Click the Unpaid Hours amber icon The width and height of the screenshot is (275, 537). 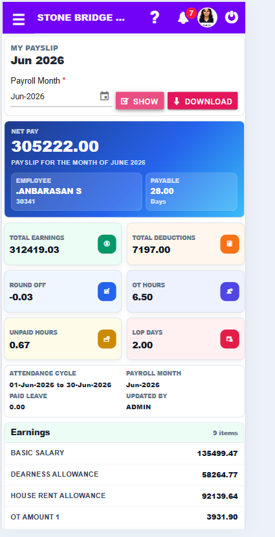[x=107, y=339]
